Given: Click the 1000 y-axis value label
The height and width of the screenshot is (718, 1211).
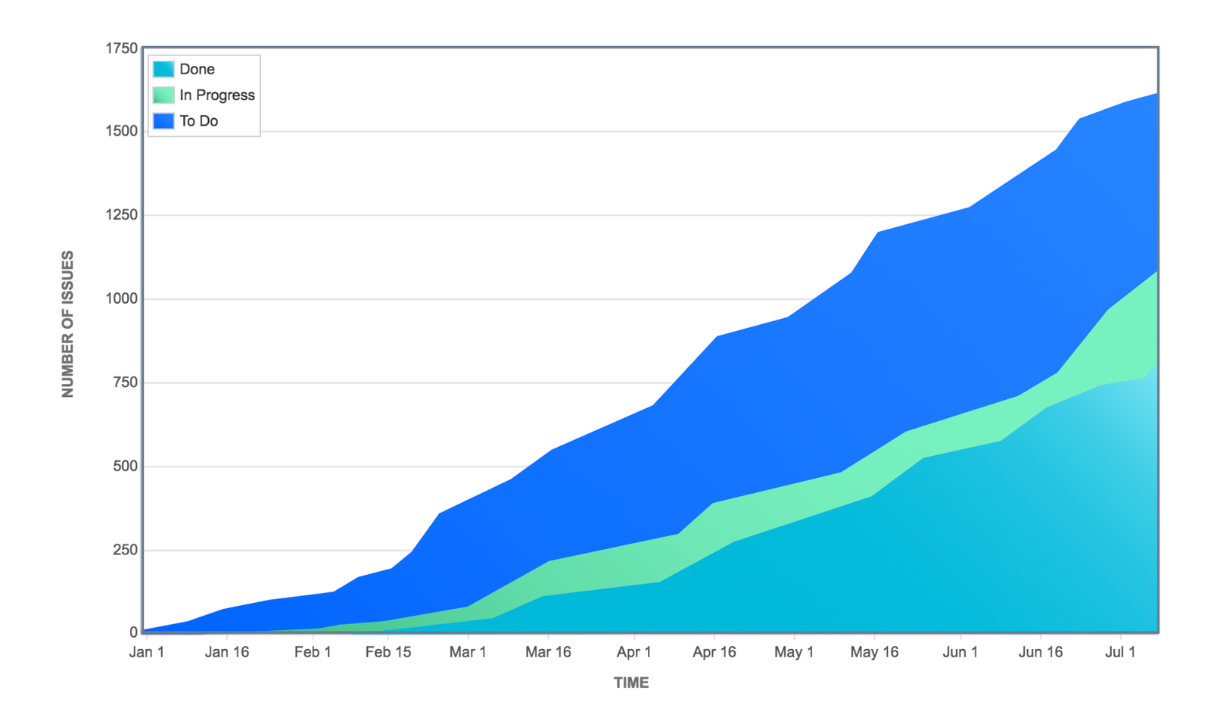Looking at the screenshot, I should (121, 298).
